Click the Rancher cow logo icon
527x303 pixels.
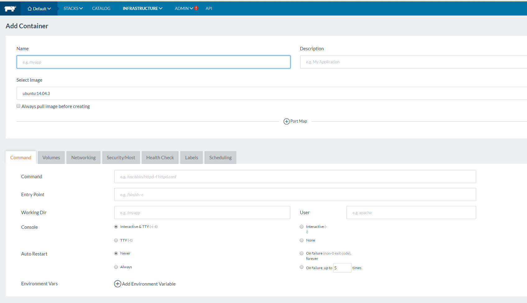pos(10,8)
